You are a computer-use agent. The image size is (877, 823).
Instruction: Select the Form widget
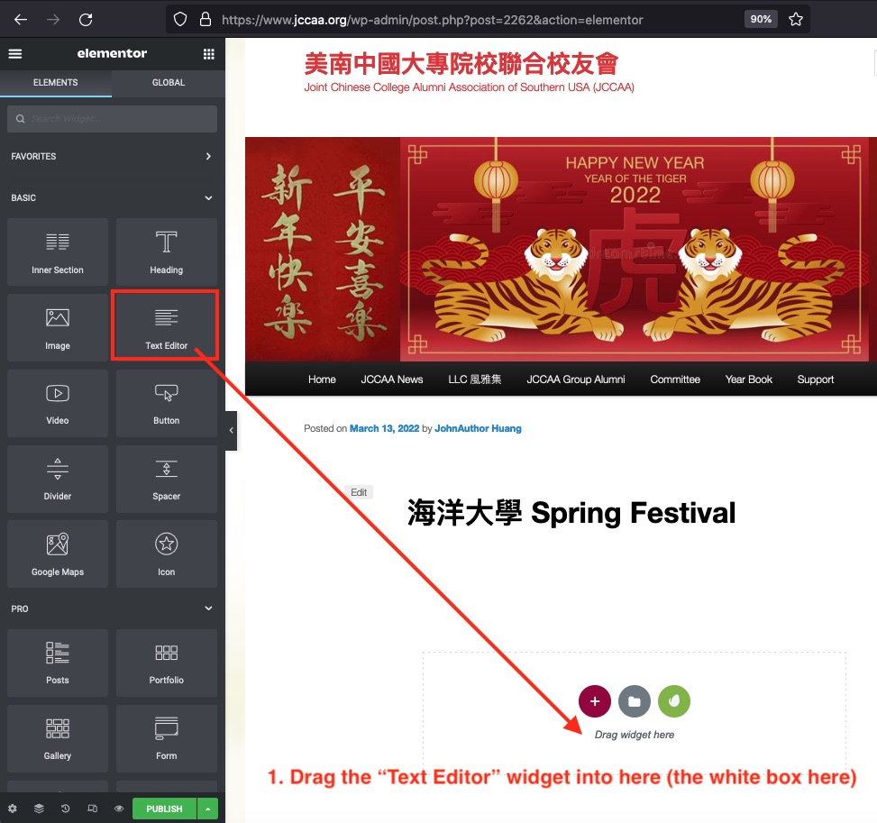[167, 738]
